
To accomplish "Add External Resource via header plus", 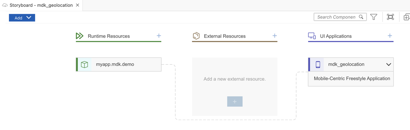I will click(275, 36).
